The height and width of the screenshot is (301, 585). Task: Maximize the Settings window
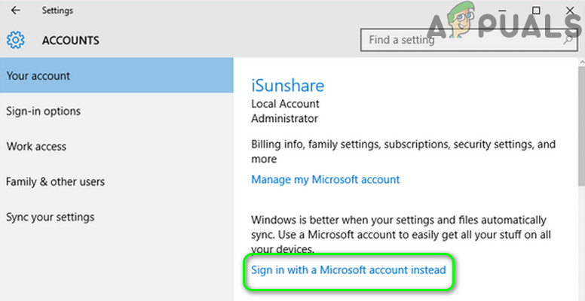536,11
